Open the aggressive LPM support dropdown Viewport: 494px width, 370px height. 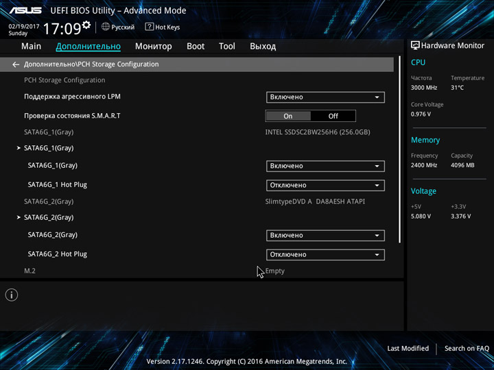point(325,97)
